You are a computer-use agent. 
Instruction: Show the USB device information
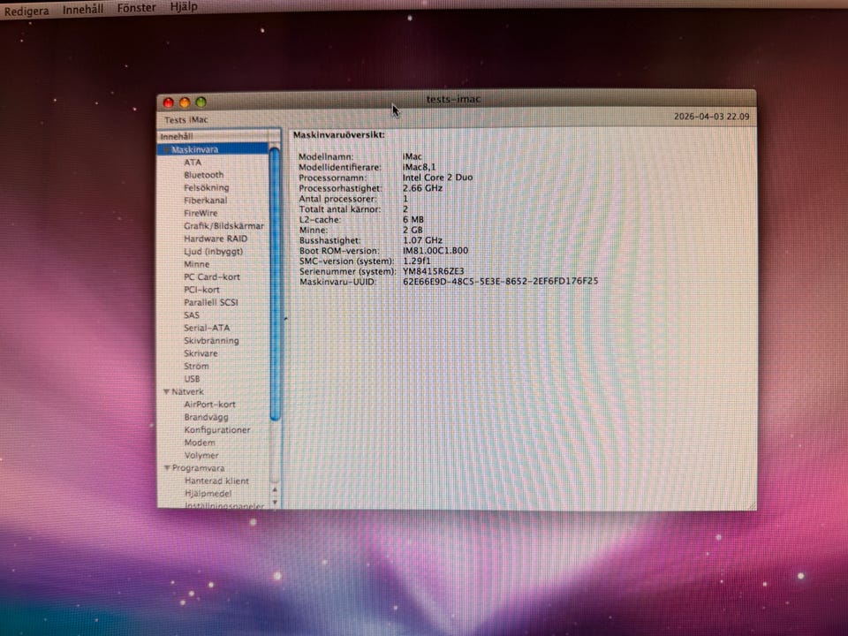pyautogui.click(x=192, y=379)
